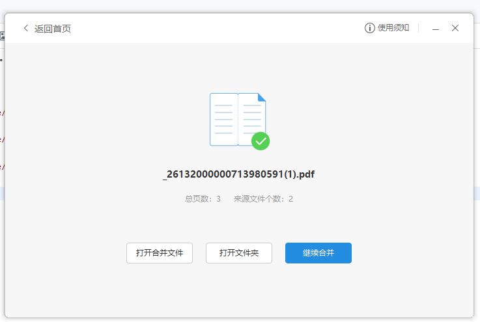The image size is (480, 322).
Task: Minimize the PDF merge dialog
Action: pyautogui.click(x=436, y=29)
